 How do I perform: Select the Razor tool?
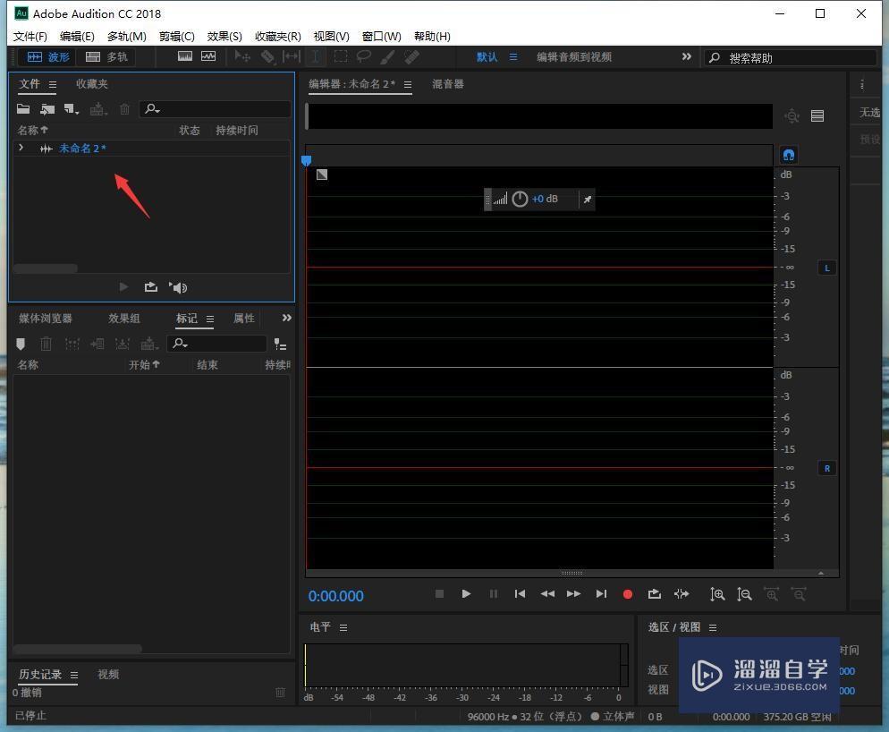(267, 56)
